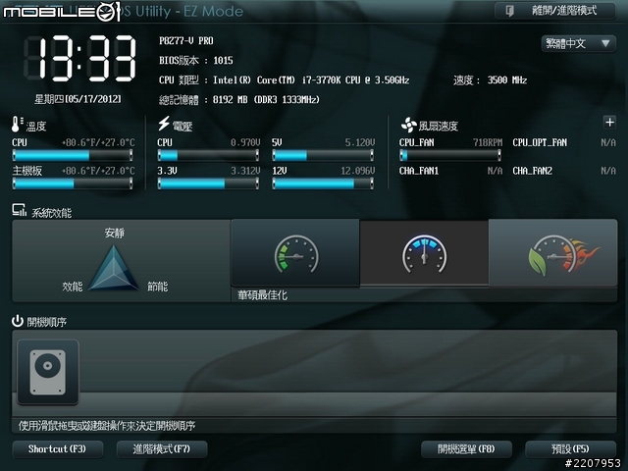Screen dimensions: 628x471
Task: Click the 718RPM CPU_FAN value
Action: pos(488,142)
